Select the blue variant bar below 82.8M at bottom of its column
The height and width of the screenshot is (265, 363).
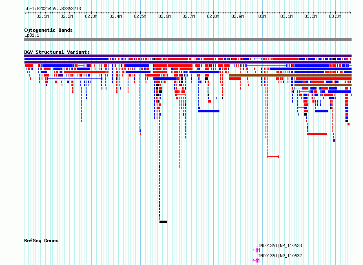click(209, 111)
